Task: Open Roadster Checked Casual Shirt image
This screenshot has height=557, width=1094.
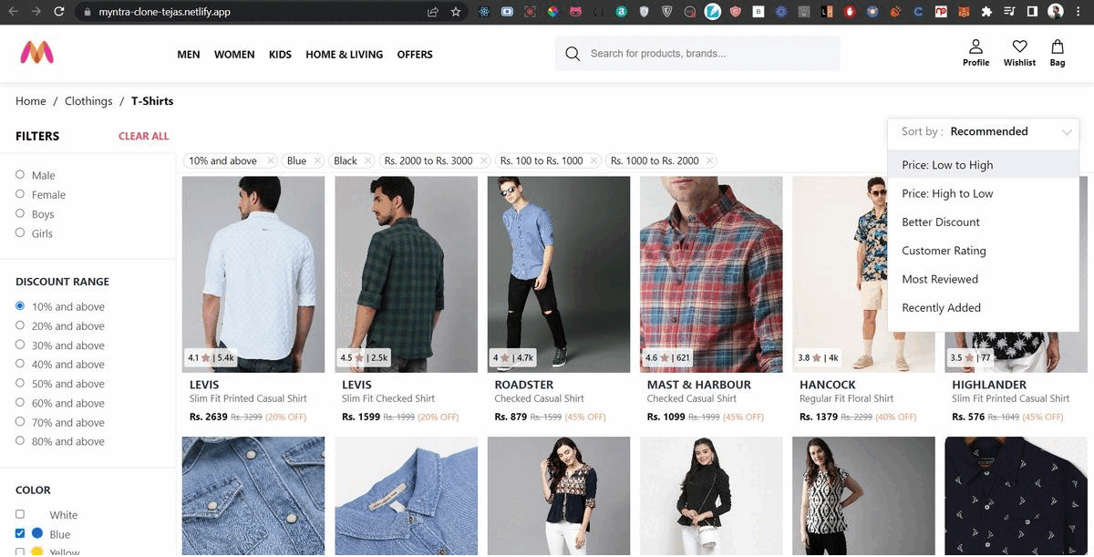Action: pyautogui.click(x=559, y=274)
